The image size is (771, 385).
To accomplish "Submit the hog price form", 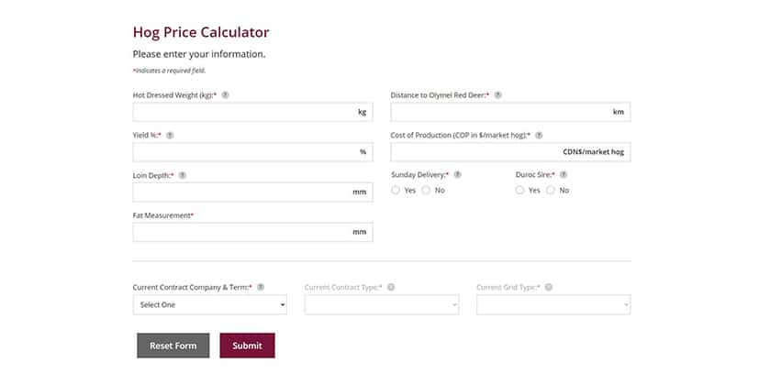I will [x=247, y=346].
